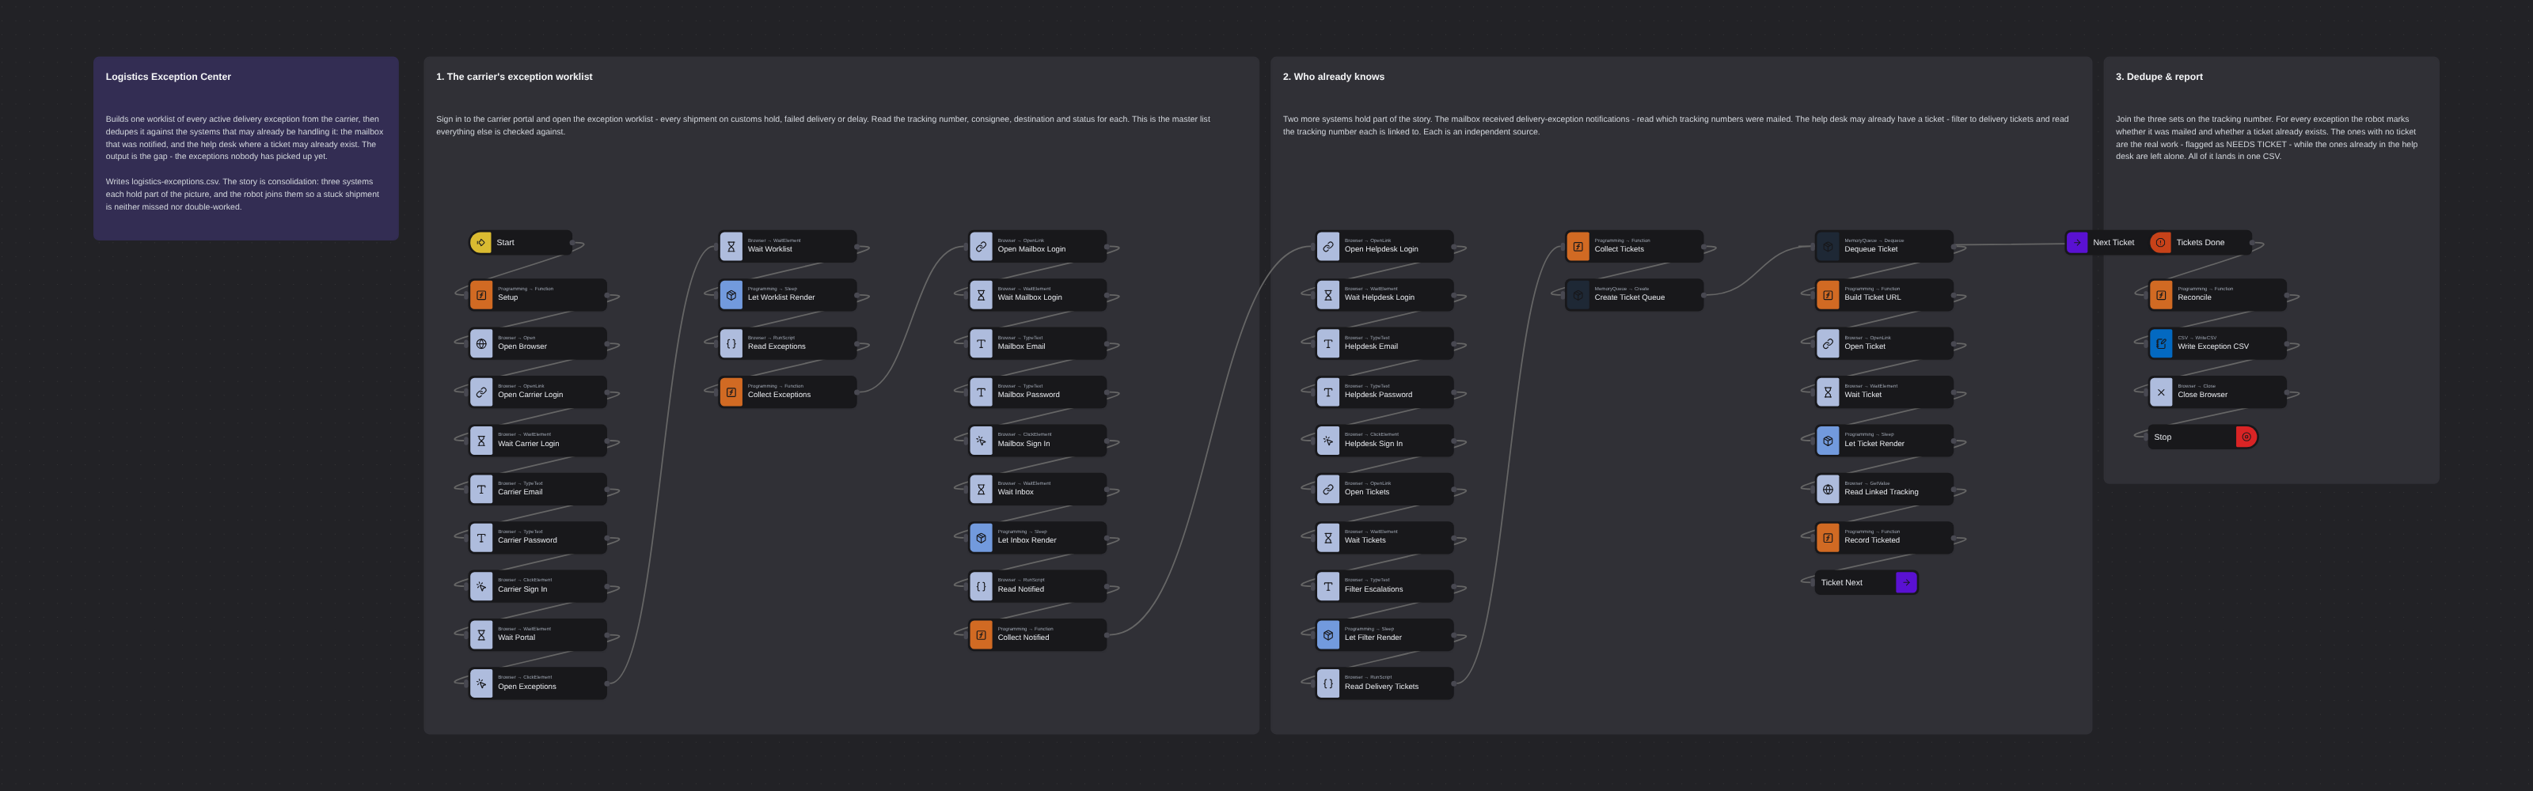Image resolution: width=2533 pixels, height=791 pixels.
Task: Click the Collect Exceptions orange function icon
Action: [x=731, y=392]
